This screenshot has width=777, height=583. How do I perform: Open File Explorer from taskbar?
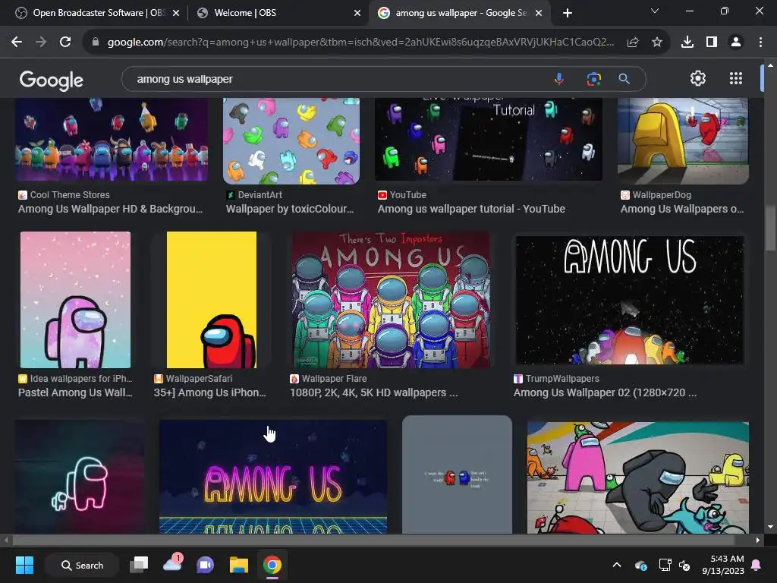(x=239, y=565)
